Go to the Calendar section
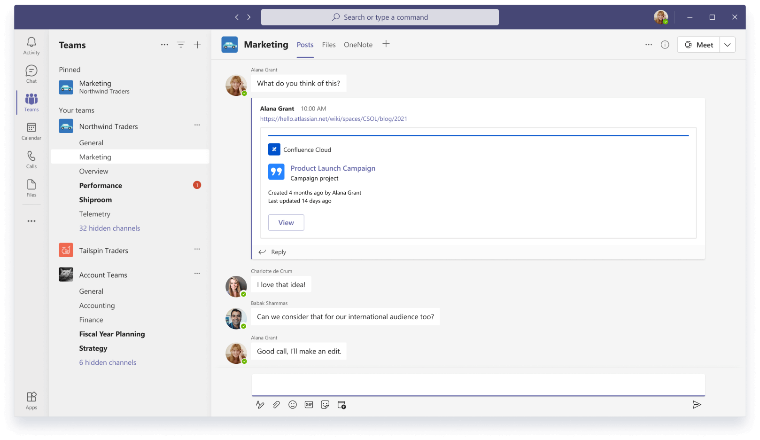Image resolution: width=760 pixels, height=440 pixels. [x=31, y=131]
